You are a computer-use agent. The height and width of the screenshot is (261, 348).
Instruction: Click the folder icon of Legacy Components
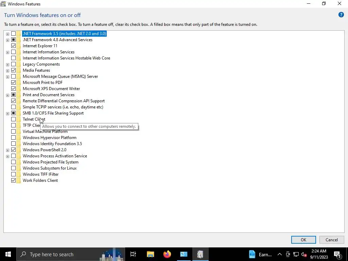click(x=18, y=64)
